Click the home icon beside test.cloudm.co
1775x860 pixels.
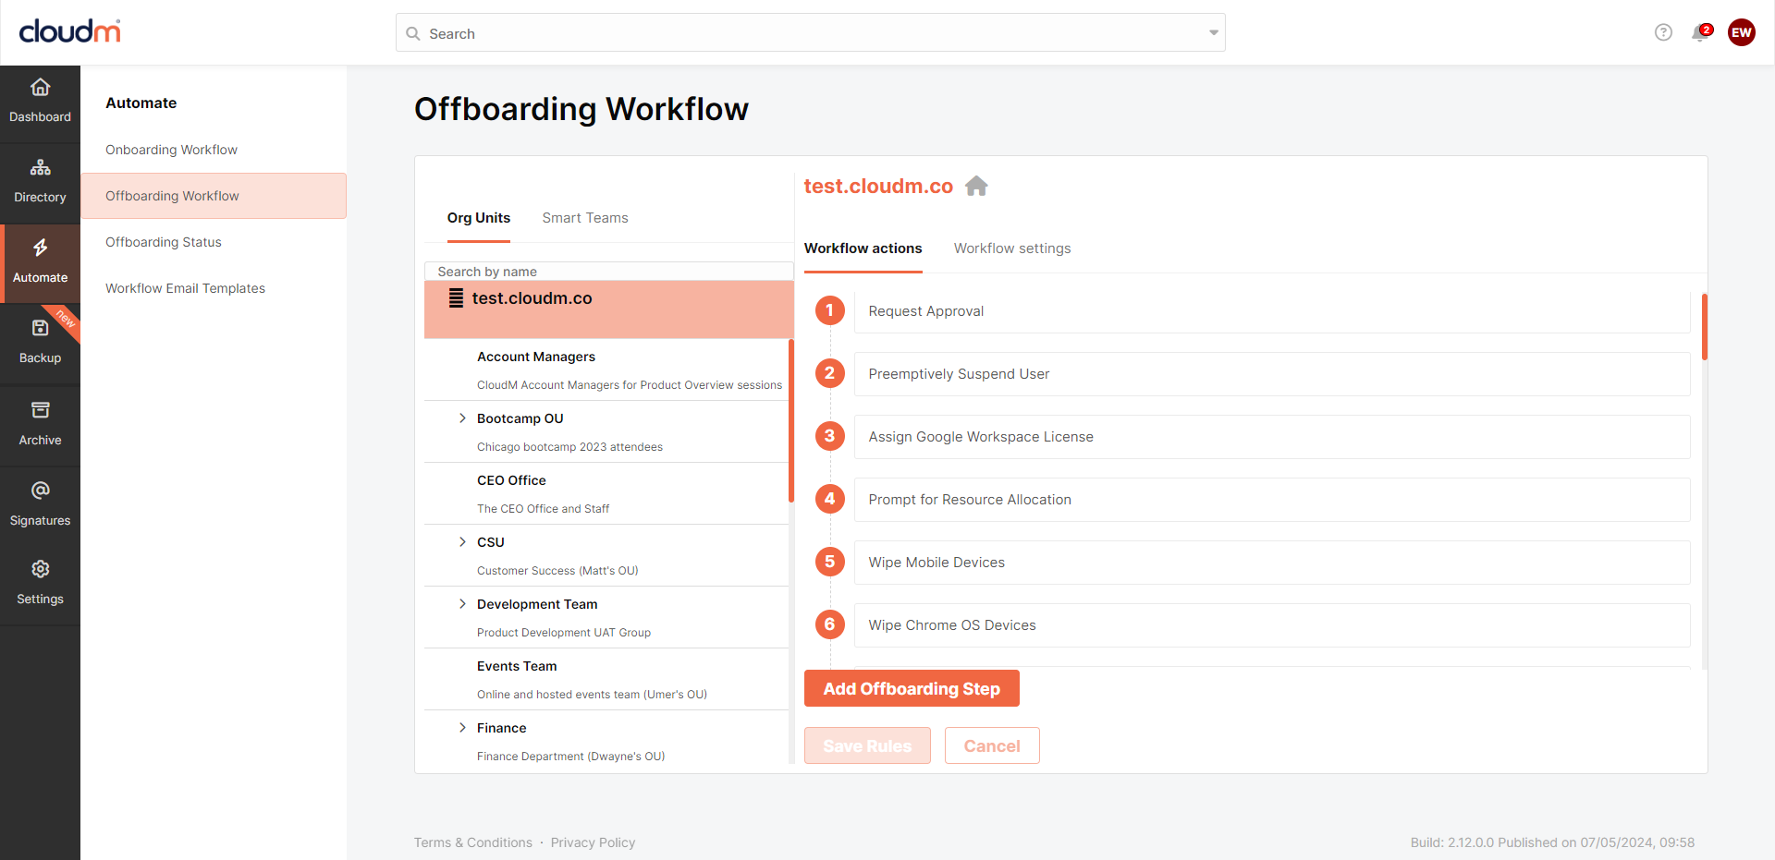(976, 187)
